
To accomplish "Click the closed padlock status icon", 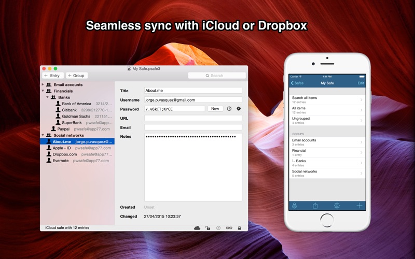I will (239, 228).
